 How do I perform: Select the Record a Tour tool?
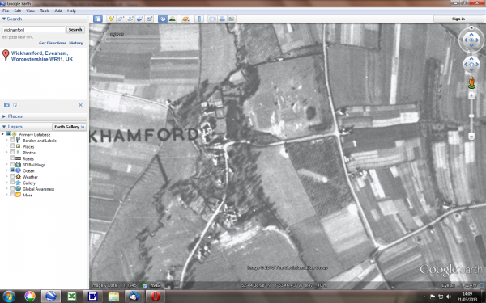149,19
